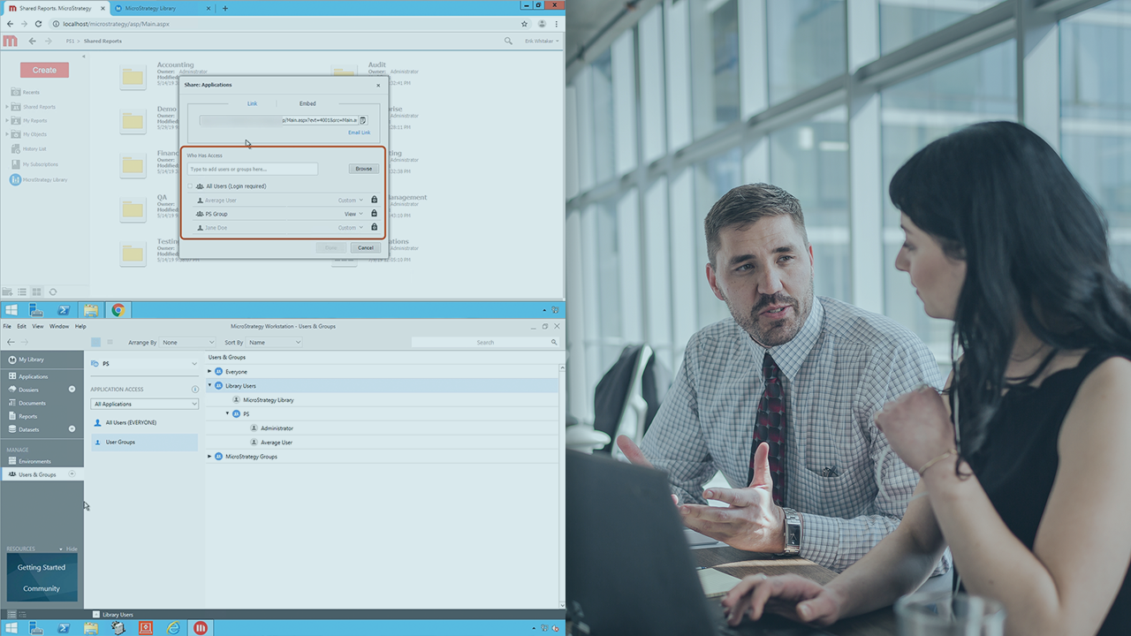Click the Email Link hyperlink
Image resolution: width=1131 pixels, height=636 pixels.
359,132
